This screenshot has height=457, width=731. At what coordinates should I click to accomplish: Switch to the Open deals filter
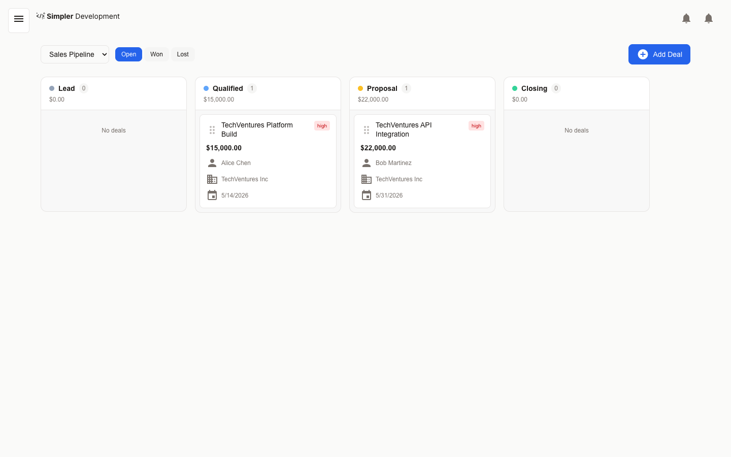(128, 54)
